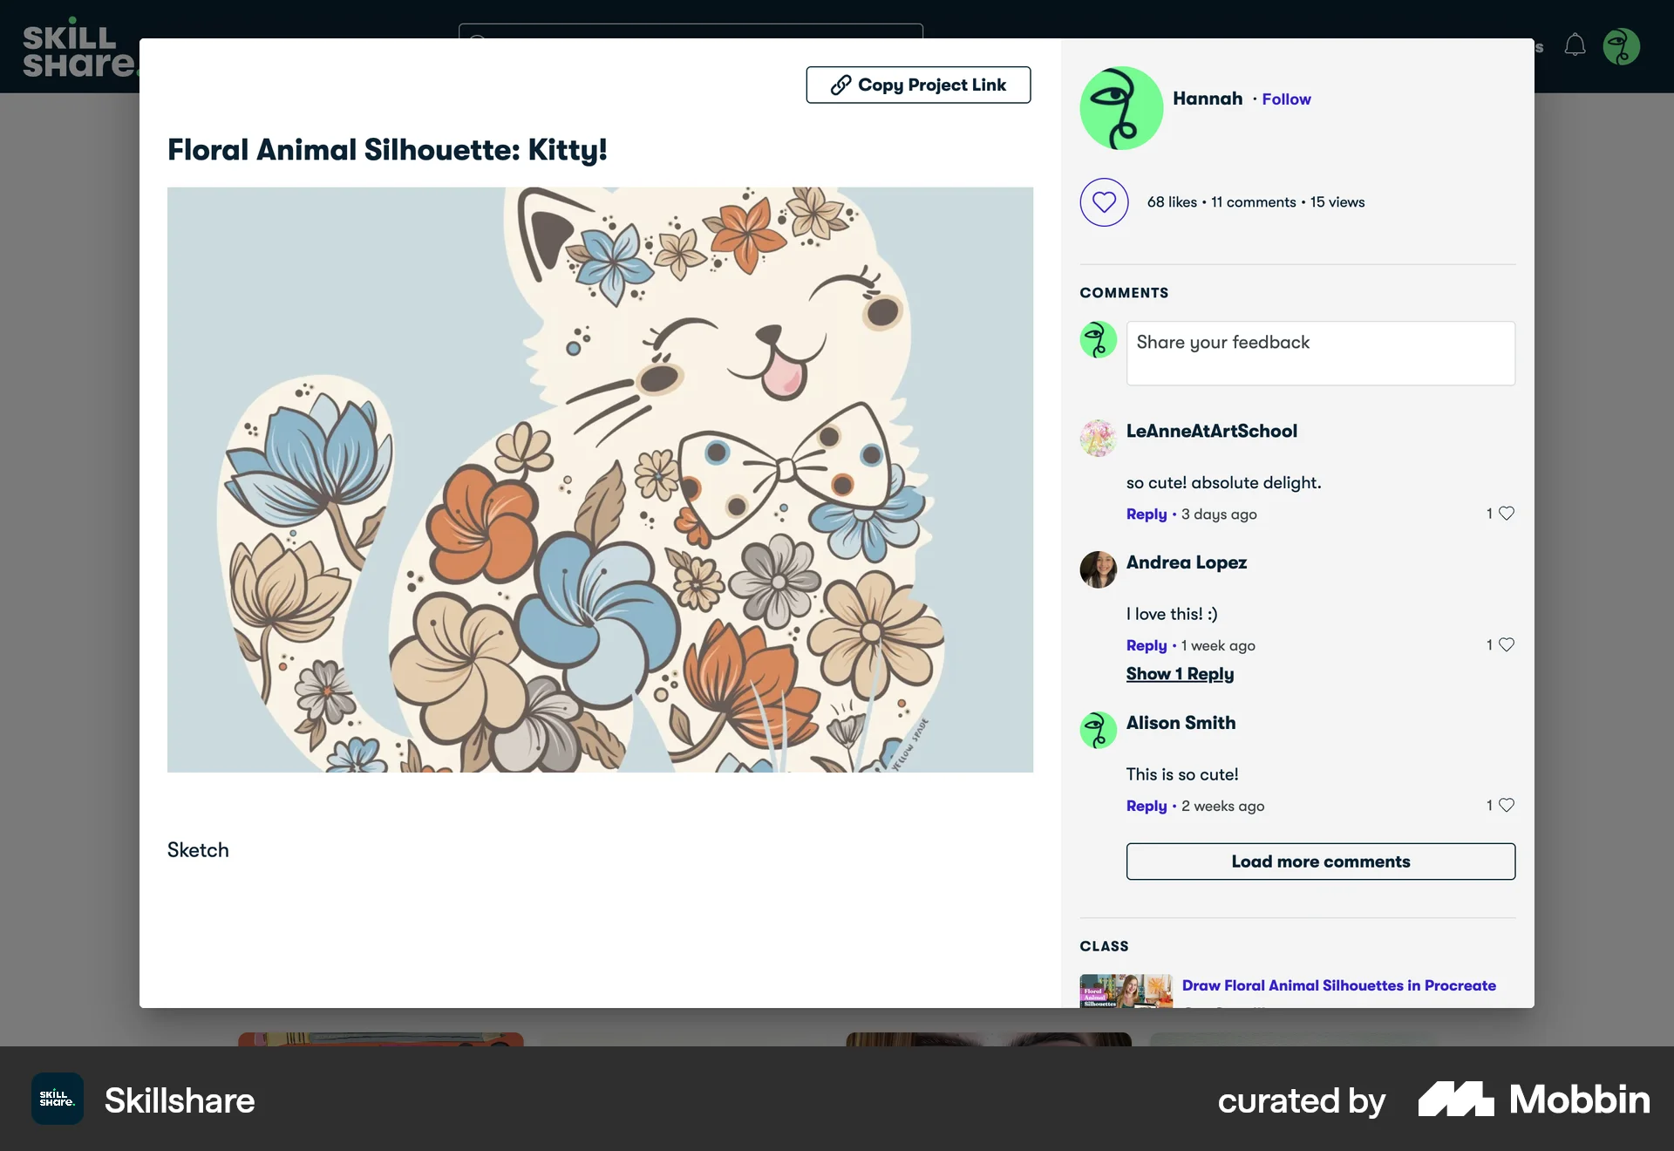Click Alison Smith's commenter avatar
The image size is (1674, 1151).
(1098, 730)
